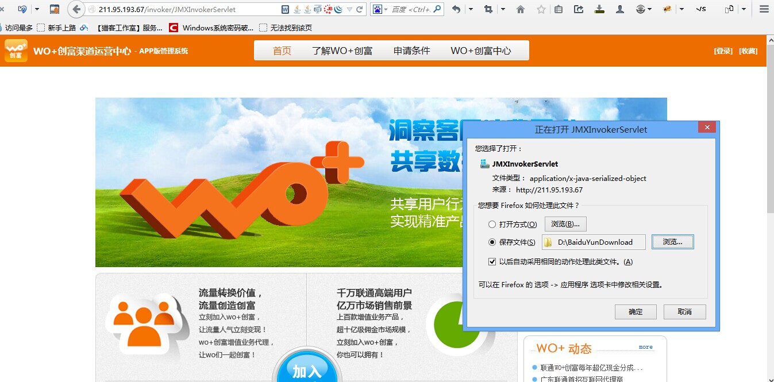774x382 pixels.
Task: Open the dropdown next to Baidu paw icon
Action: coord(386,9)
